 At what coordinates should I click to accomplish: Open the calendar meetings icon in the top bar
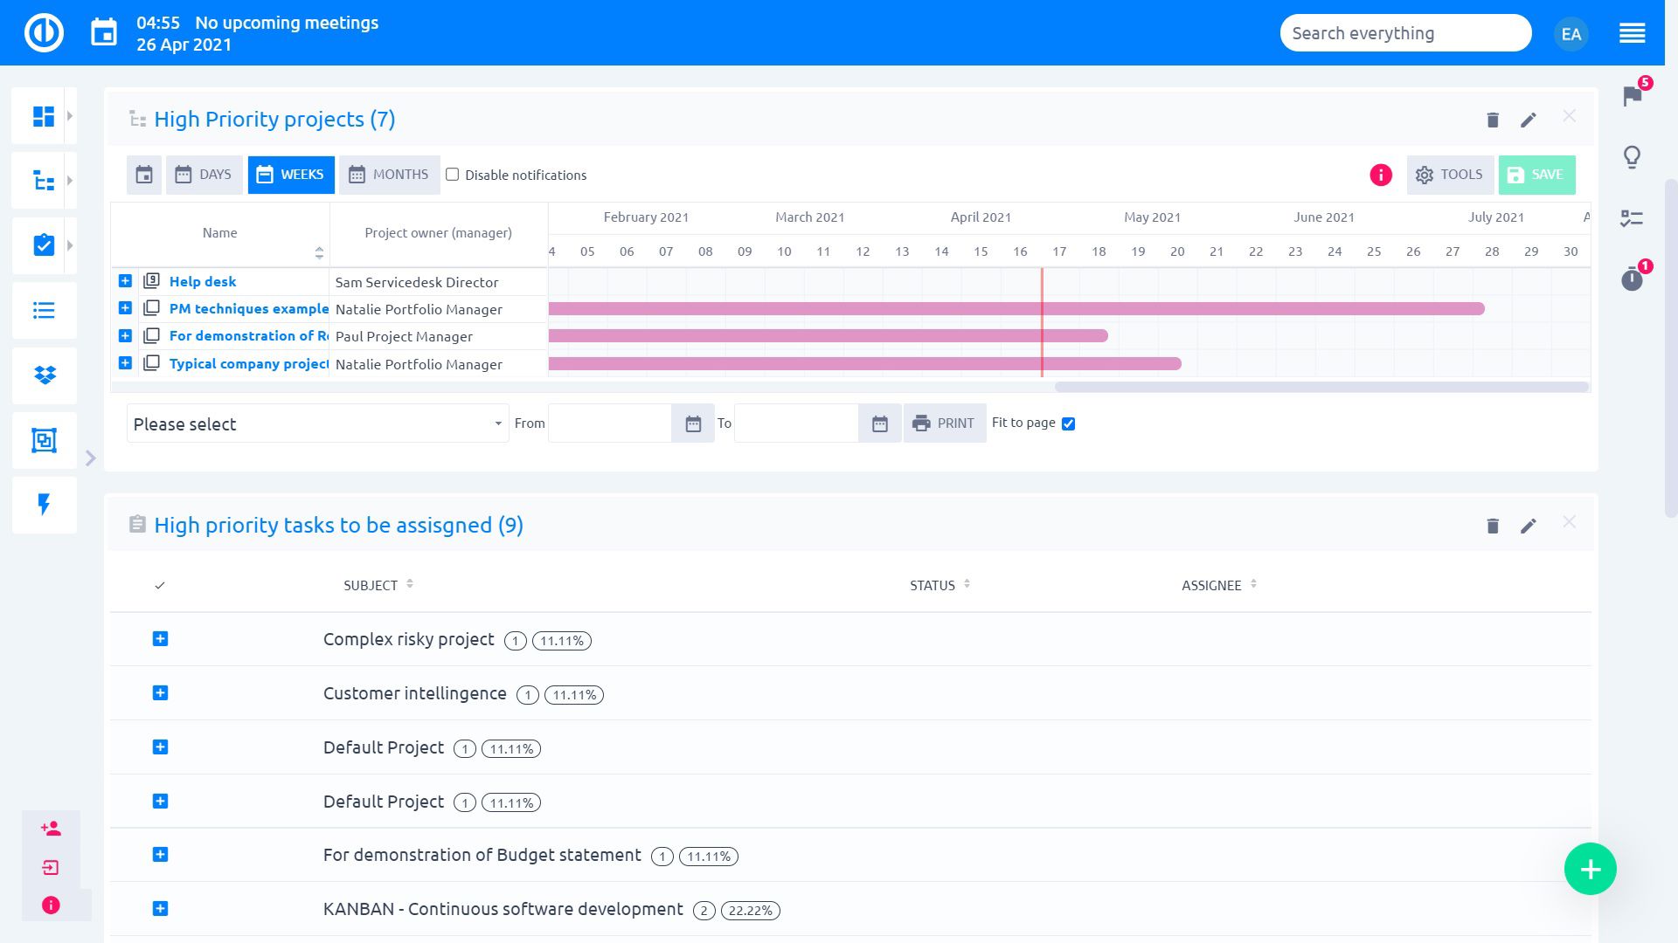(104, 33)
